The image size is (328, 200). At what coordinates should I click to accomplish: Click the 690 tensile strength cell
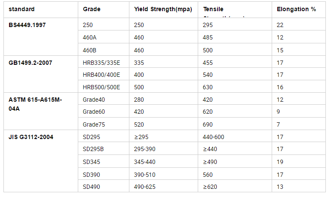[235, 124]
